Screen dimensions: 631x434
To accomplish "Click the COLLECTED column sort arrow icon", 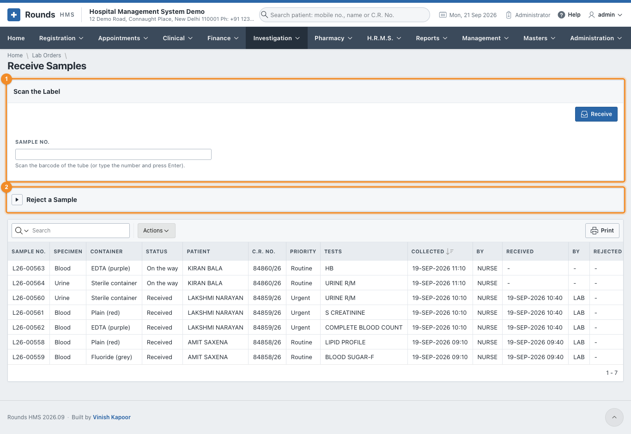I will coord(449,251).
